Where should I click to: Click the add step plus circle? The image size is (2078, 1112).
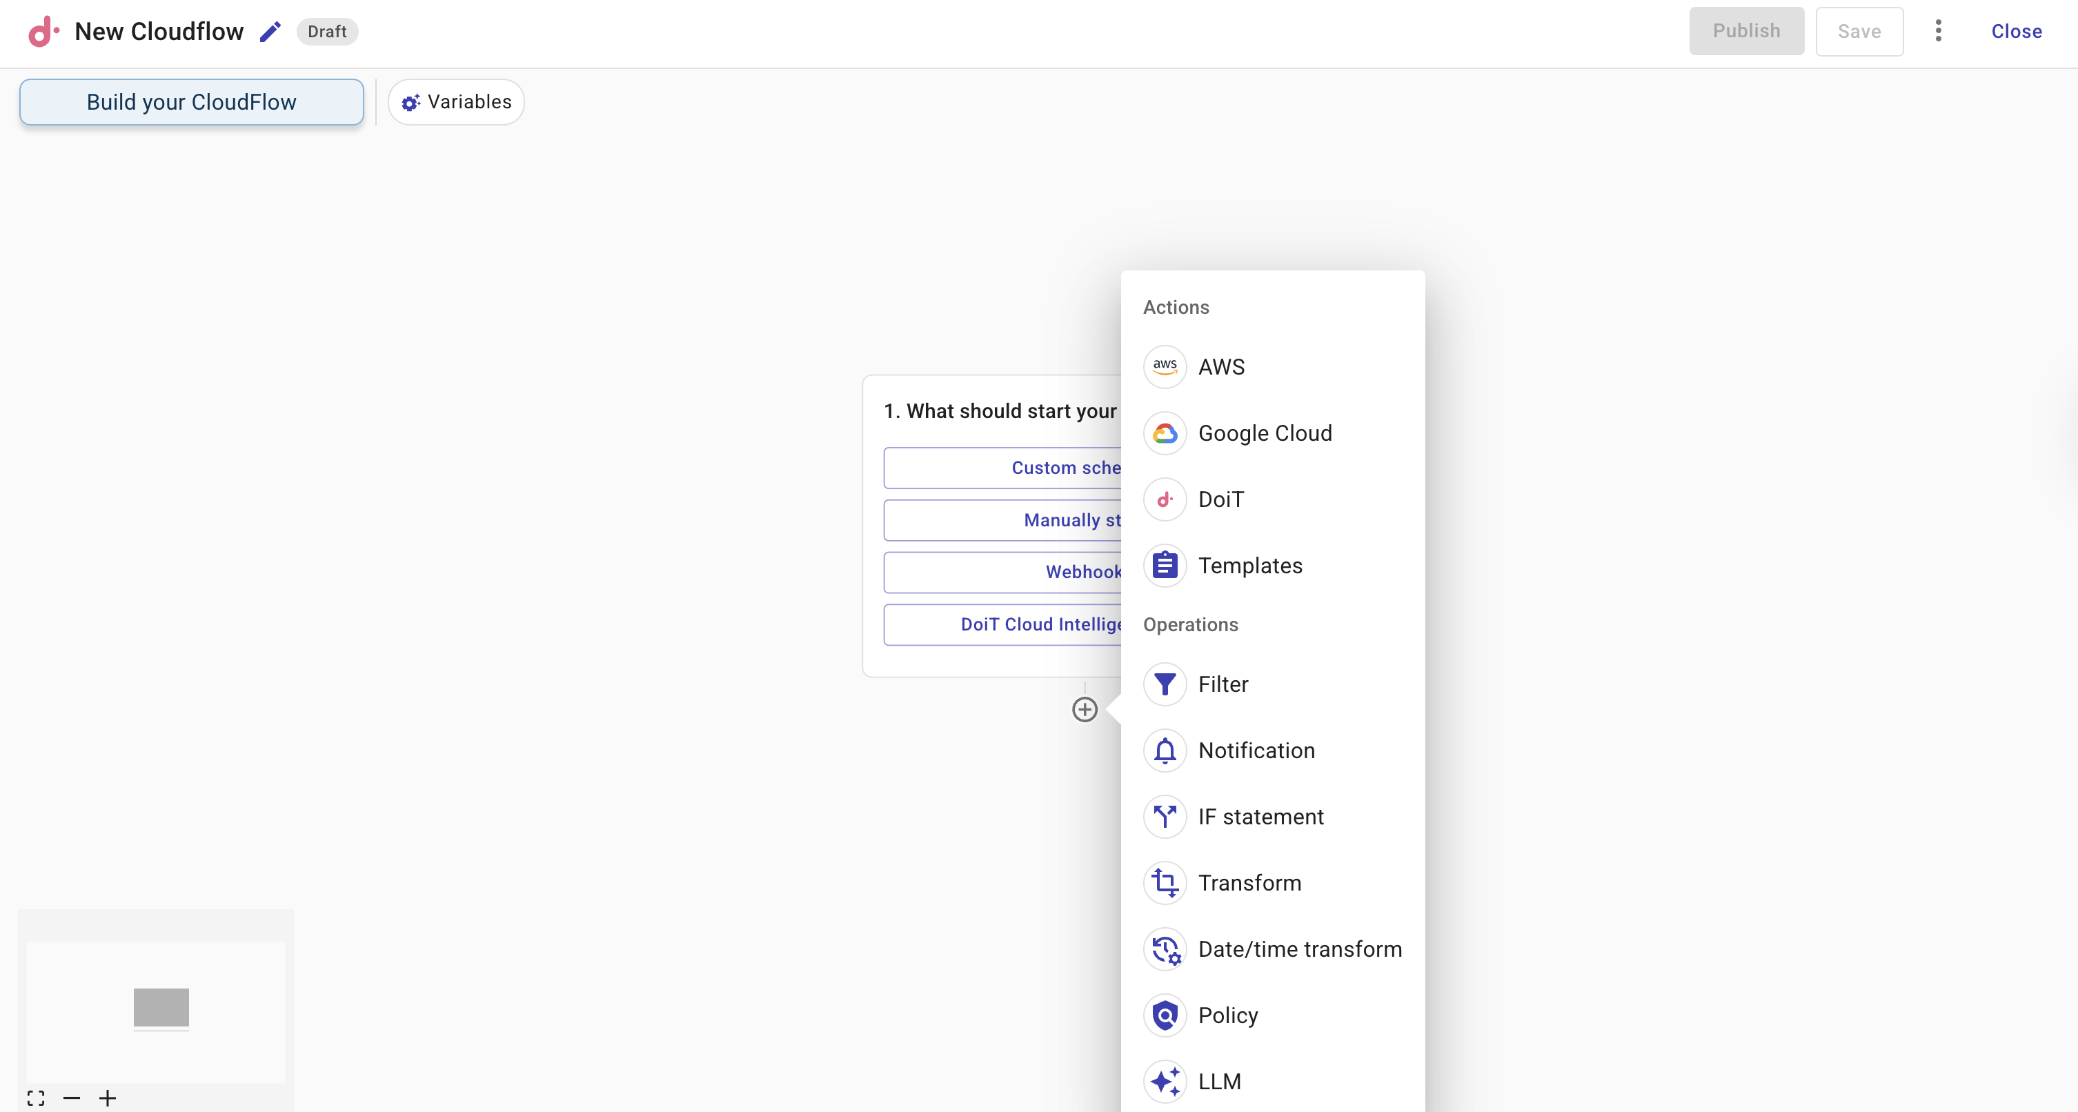1084,710
